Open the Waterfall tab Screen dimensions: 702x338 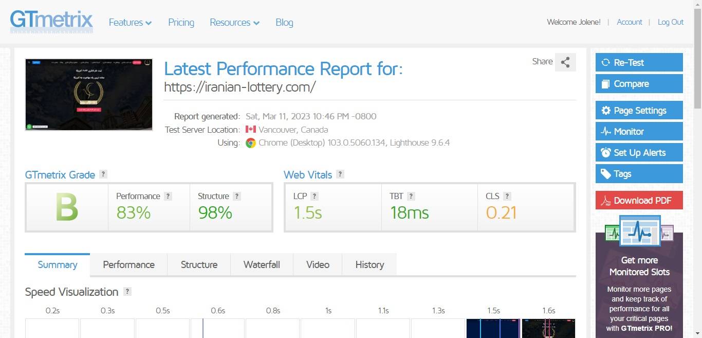point(262,264)
